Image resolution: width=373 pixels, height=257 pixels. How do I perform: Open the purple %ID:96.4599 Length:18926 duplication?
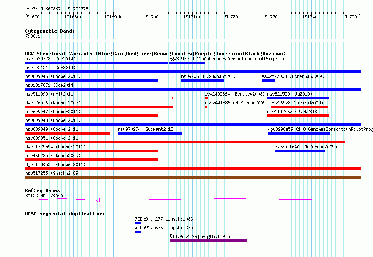coord(208,241)
